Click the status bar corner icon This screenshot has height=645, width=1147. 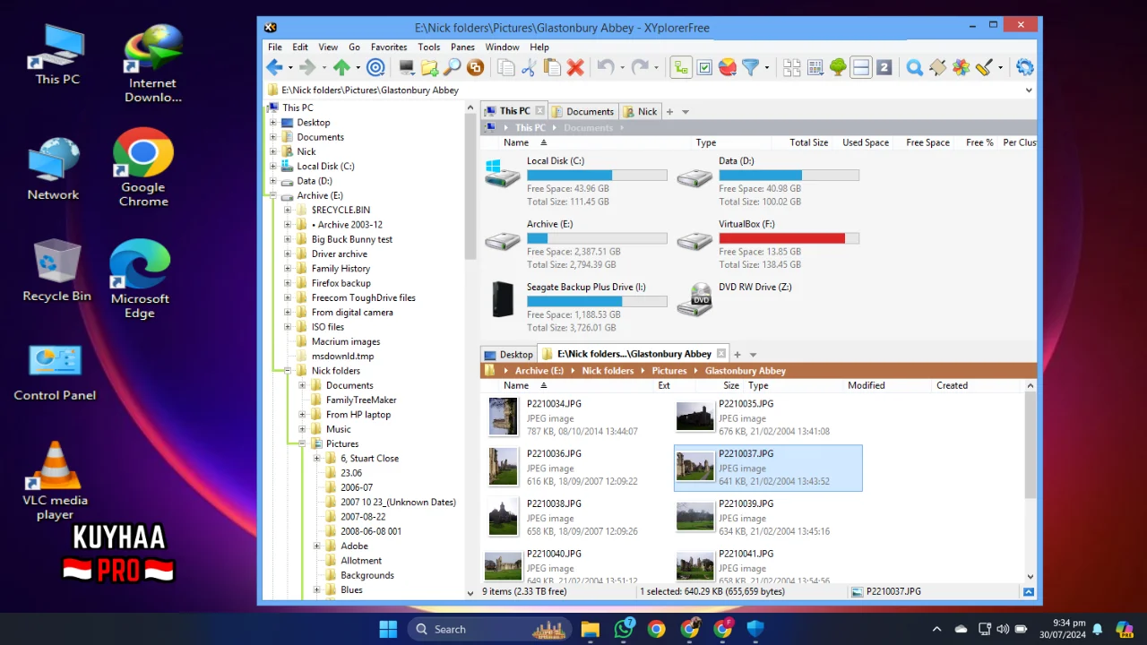(x=1029, y=591)
